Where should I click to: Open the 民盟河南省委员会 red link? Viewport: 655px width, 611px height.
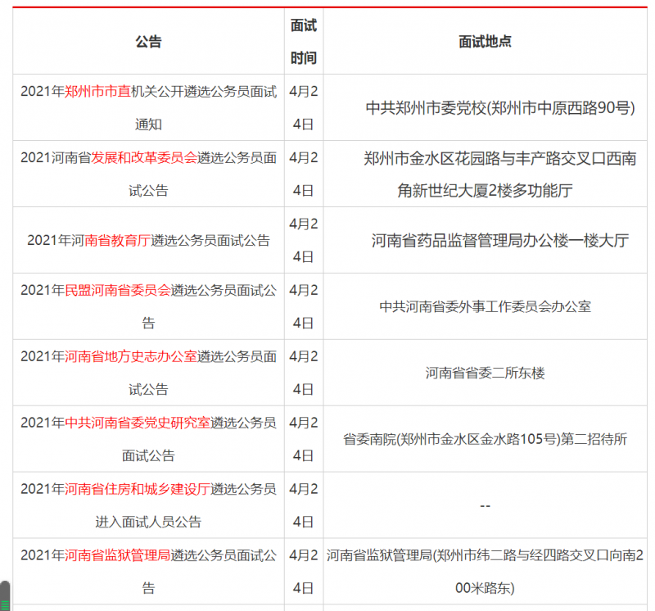point(117,290)
